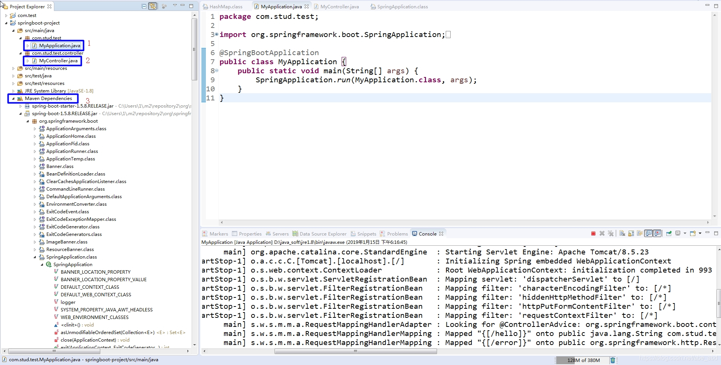Click the Data Source Explorer icon

coord(295,234)
